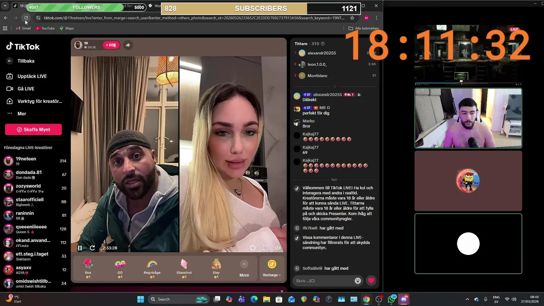Image resolution: width=544 pixels, height=306 pixels.
Task: Open the Chrome tab search dropdown
Action: tap(5, 6)
